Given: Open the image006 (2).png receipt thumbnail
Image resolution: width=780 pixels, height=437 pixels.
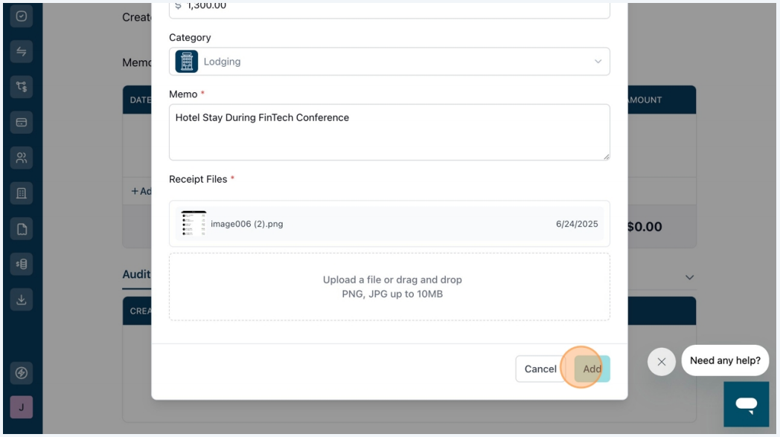Looking at the screenshot, I should [194, 224].
